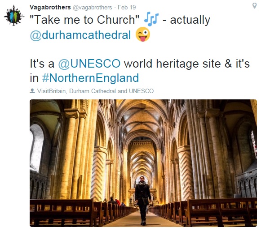
Task: Click tagged user Durham Cathedral
Action: 93,91
